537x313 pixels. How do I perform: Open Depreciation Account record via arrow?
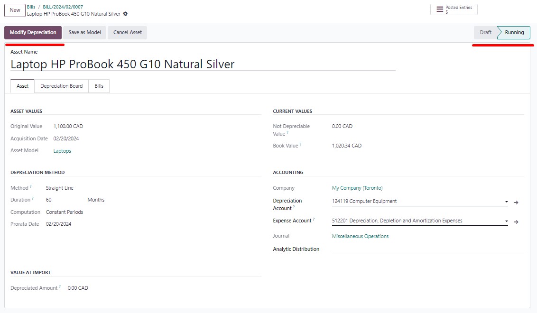pos(516,203)
